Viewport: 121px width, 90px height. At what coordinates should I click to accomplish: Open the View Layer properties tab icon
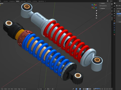click(x=114, y=13)
